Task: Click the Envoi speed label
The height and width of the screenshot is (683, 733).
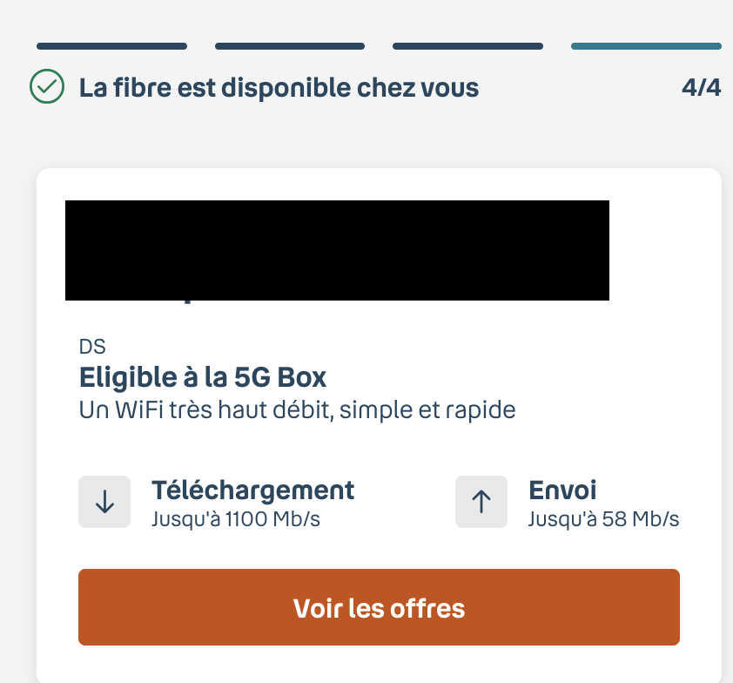Action: [x=562, y=490]
